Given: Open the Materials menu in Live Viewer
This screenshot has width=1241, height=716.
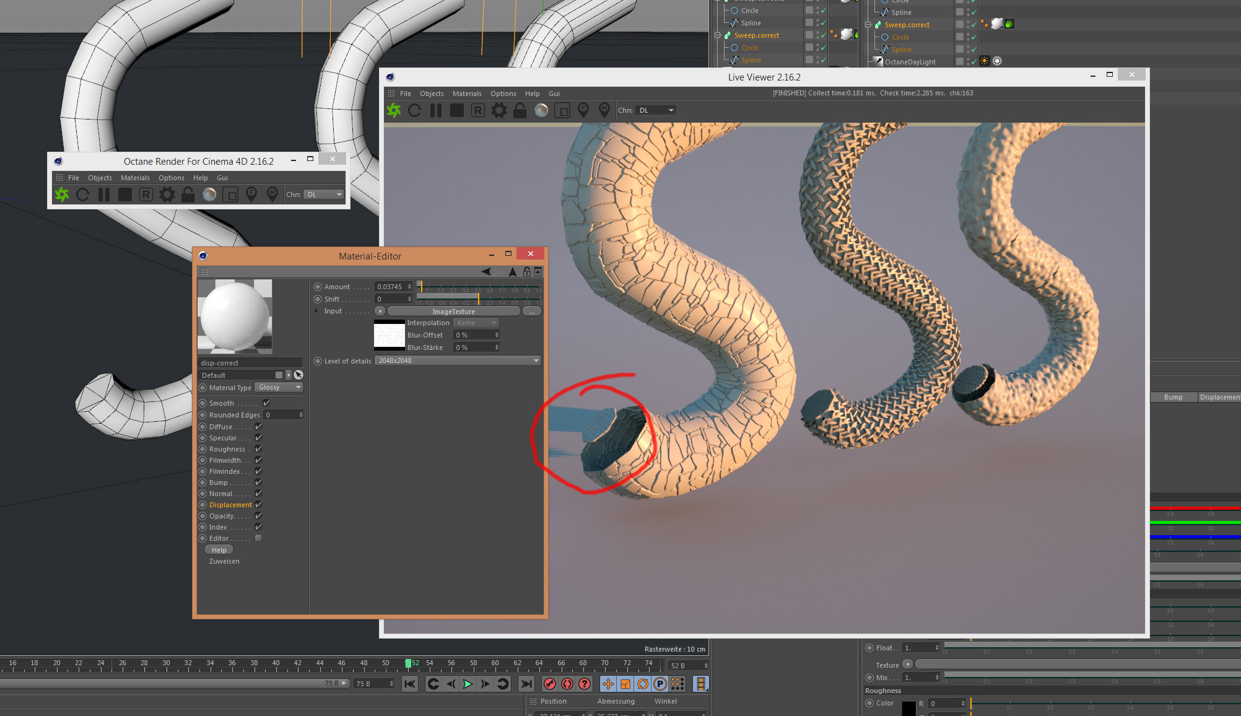Looking at the screenshot, I should (467, 94).
